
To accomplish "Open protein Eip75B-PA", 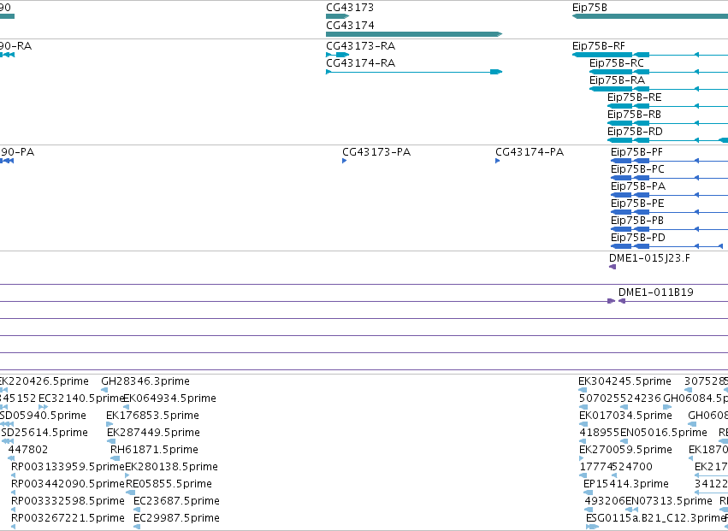I will click(x=638, y=186).
